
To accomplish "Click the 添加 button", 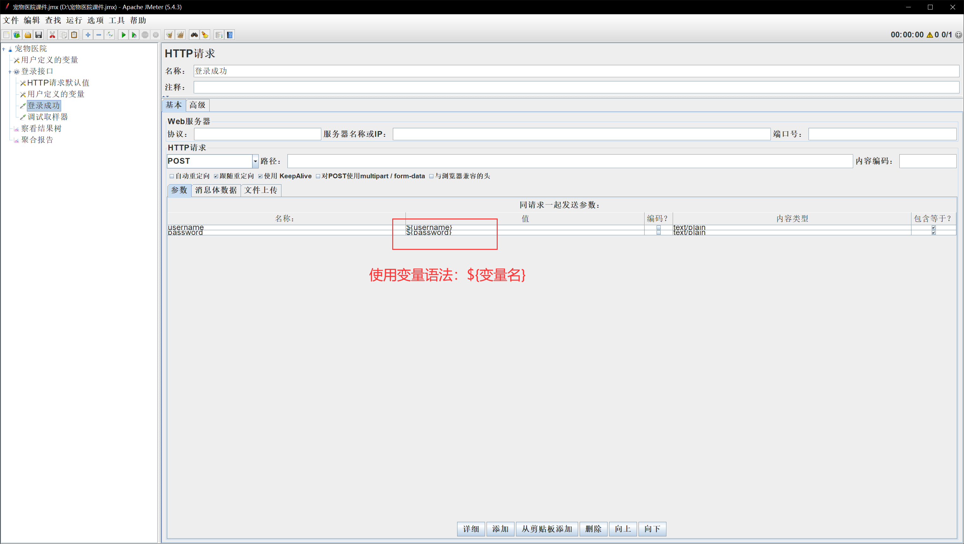I will click(x=500, y=529).
